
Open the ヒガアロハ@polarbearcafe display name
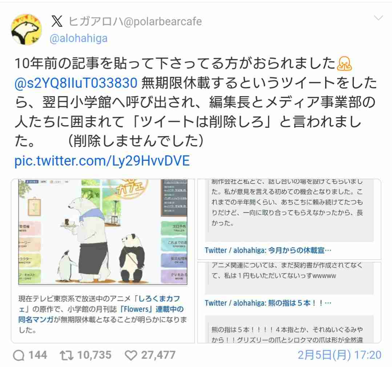[x=135, y=21]
